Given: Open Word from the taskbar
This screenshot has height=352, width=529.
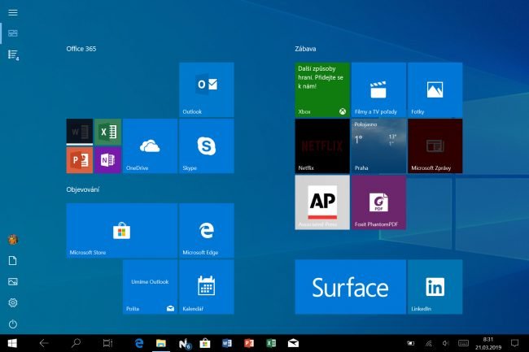Looking at the screenshot, I should pyautogui.click(x=227, y=343).
